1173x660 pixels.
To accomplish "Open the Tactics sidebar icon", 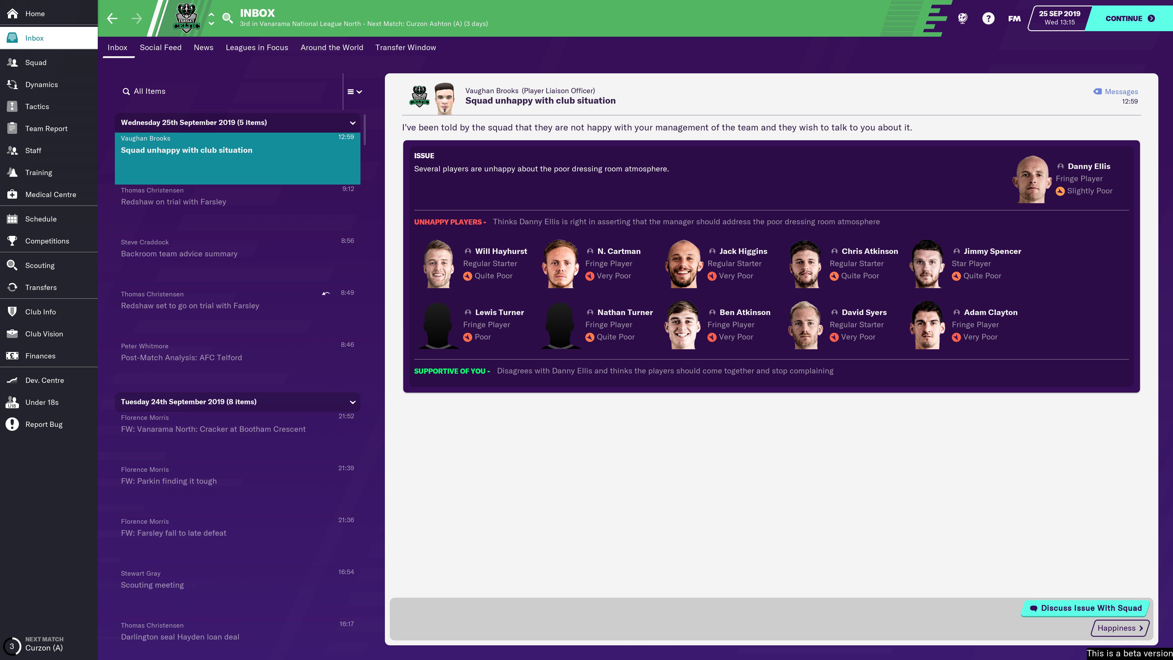I will click(12, 107).
